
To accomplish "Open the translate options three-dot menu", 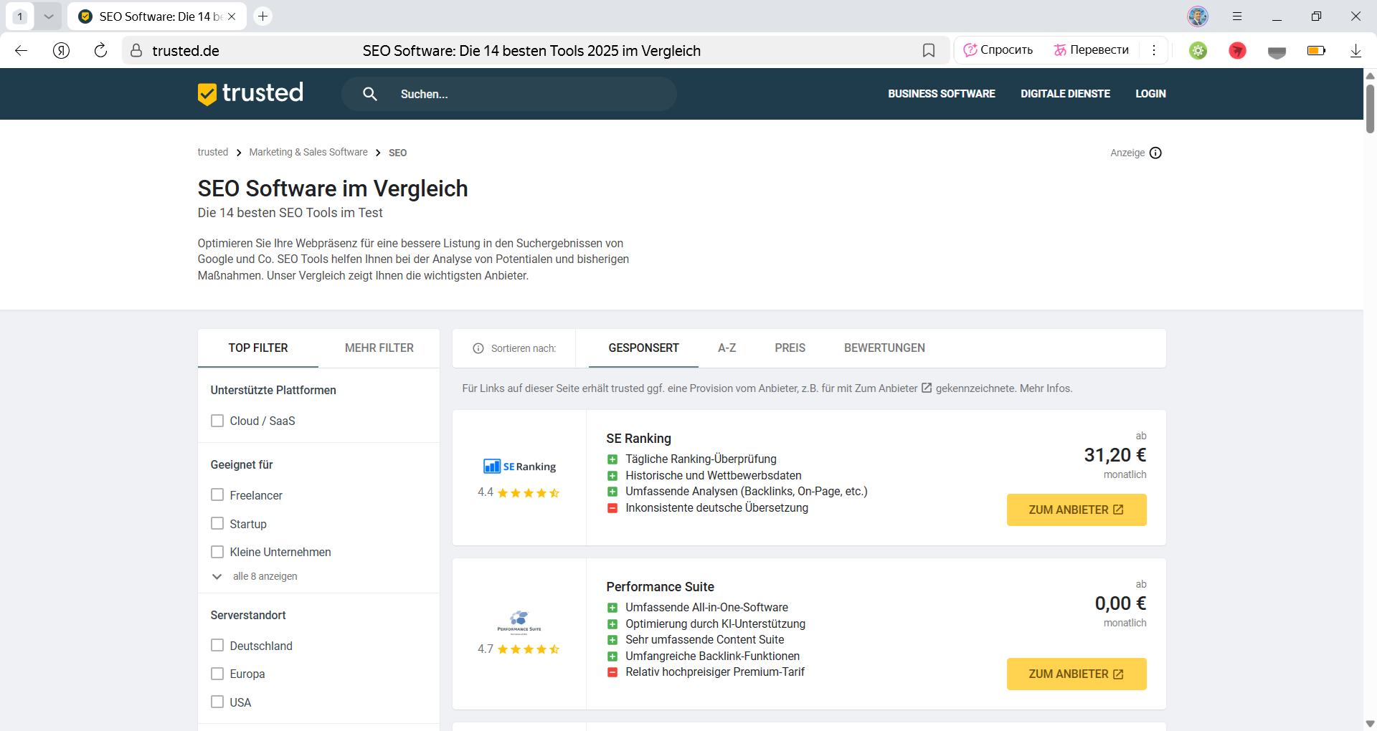I will point(1154,50).
